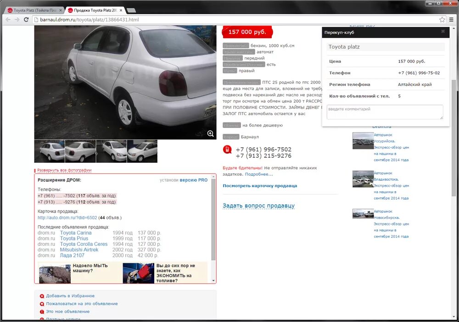Open the Авторынок Уссурийска article link

(391, 147)
